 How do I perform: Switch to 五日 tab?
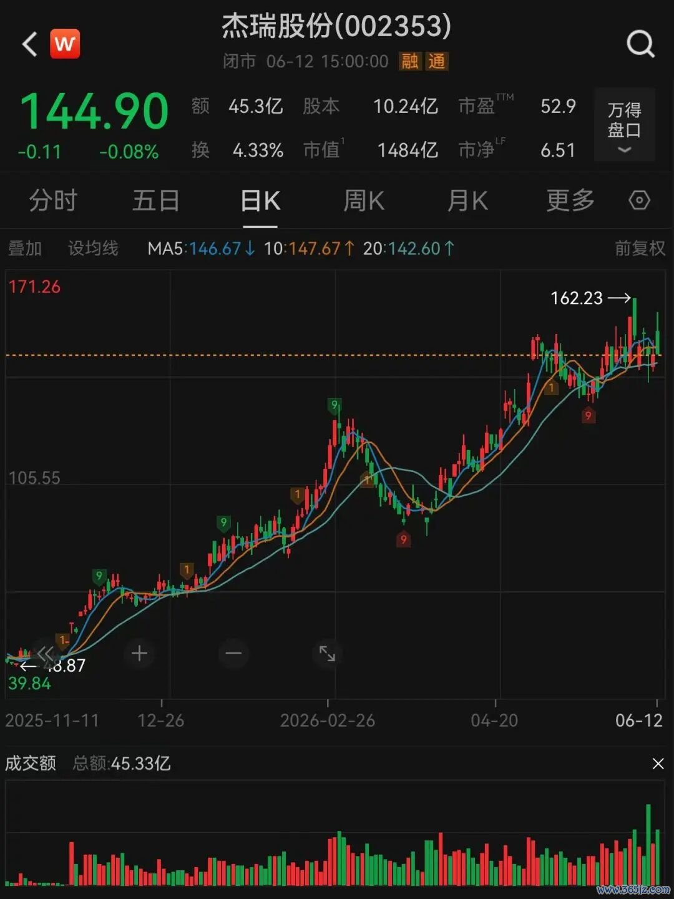pyautogui.click(x=156, y=201)
